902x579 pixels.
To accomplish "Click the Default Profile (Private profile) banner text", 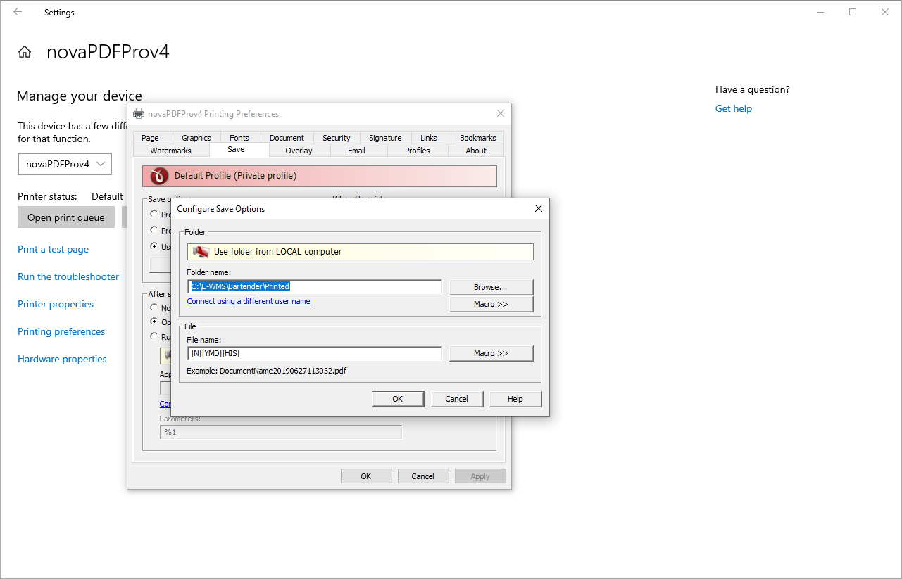I will (235, 176).
